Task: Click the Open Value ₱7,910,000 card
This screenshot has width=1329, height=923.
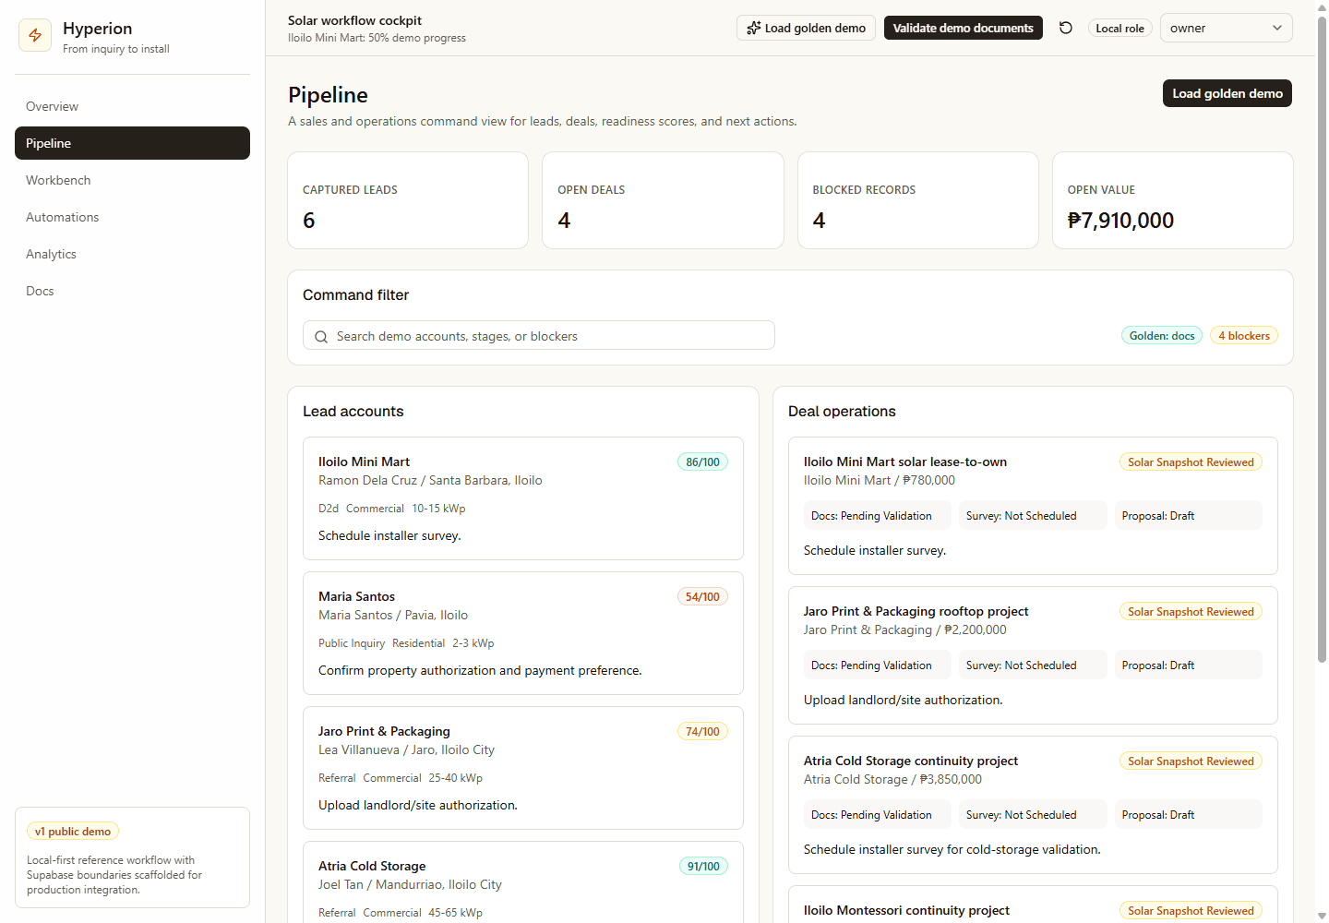Action: pos(1173,200)
